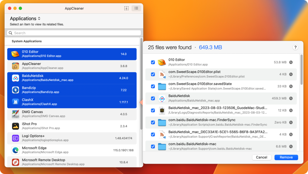
Task: Uncheck the BaiduNetdisk application checkbox
Action: tap(153, 98)
